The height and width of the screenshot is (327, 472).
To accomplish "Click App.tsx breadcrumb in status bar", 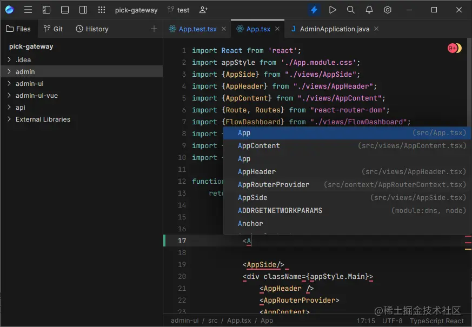I will point(239,321).
